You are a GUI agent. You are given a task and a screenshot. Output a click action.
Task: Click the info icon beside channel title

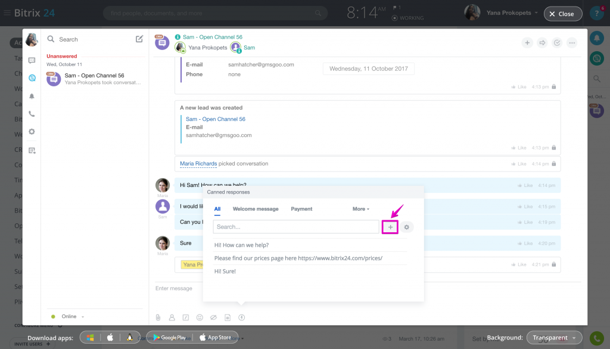tap(178, 37)
